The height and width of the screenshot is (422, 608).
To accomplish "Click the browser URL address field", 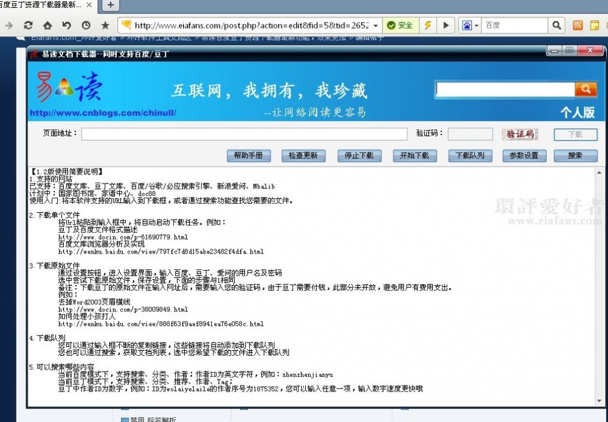I will click(x=251, y=26).
